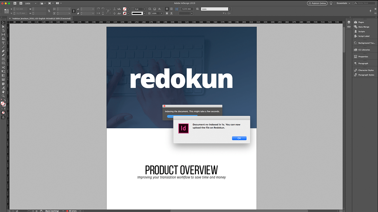Open the Character Styles panel

(364, 70)
